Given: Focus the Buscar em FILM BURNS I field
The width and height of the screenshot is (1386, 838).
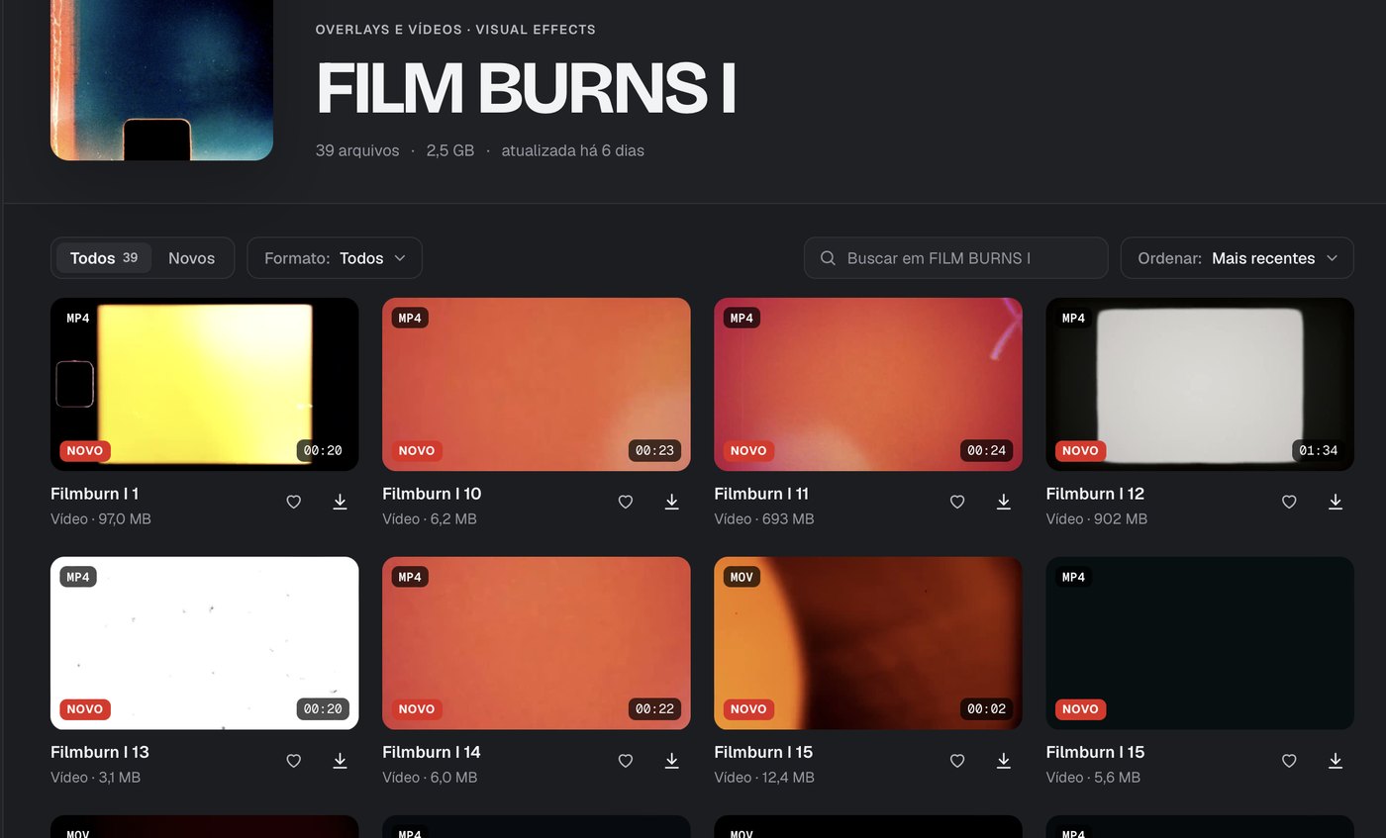Looking at the screenshot, I should pos(955,258).
